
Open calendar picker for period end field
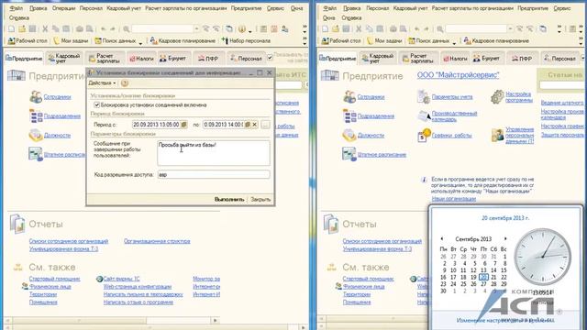click(x=248, y=125)
